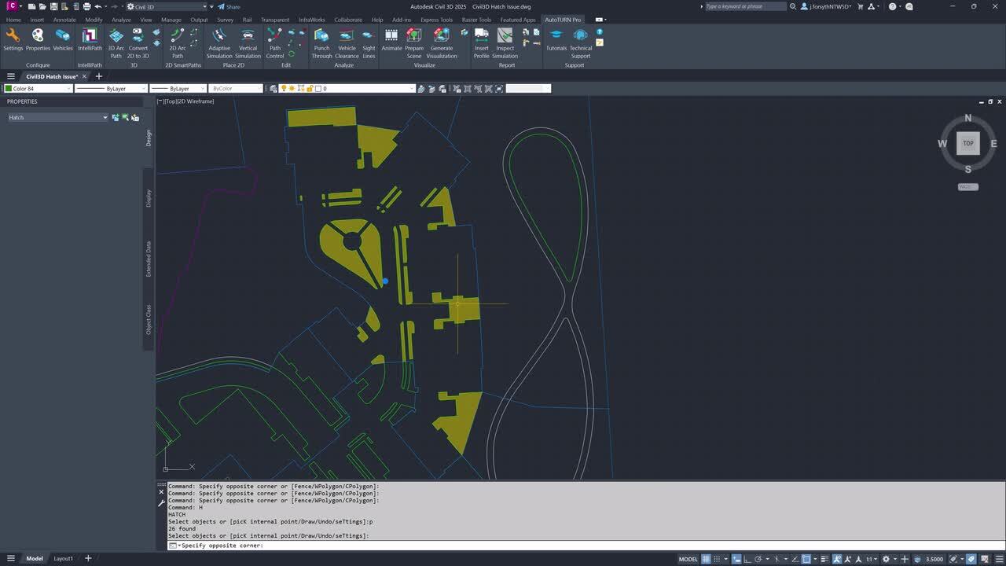Click TOP on the ViewCube
The image size is (1006, 566).
tap(967, 143)
